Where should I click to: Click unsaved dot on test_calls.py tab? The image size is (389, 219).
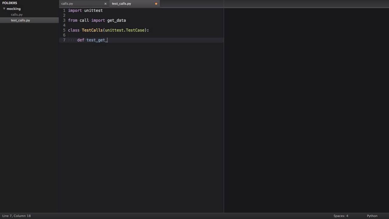point(156,4)
